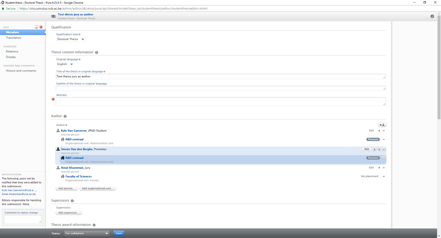Click the Comment to status change textbox
This screenshot has height=238, width=441.
click(x=23, y=219)
